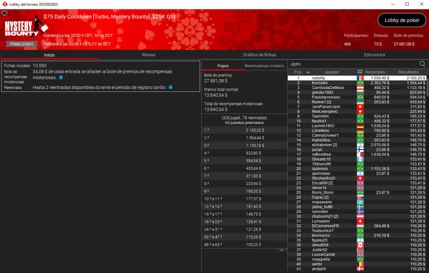The height and width of the screenshot is (273, 429).
Task: Switch to Recompensas misteriosas tab
Action: click(x=265, y=66)
